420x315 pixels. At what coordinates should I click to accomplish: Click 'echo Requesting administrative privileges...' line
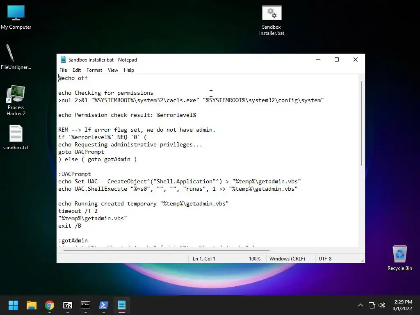130,144
